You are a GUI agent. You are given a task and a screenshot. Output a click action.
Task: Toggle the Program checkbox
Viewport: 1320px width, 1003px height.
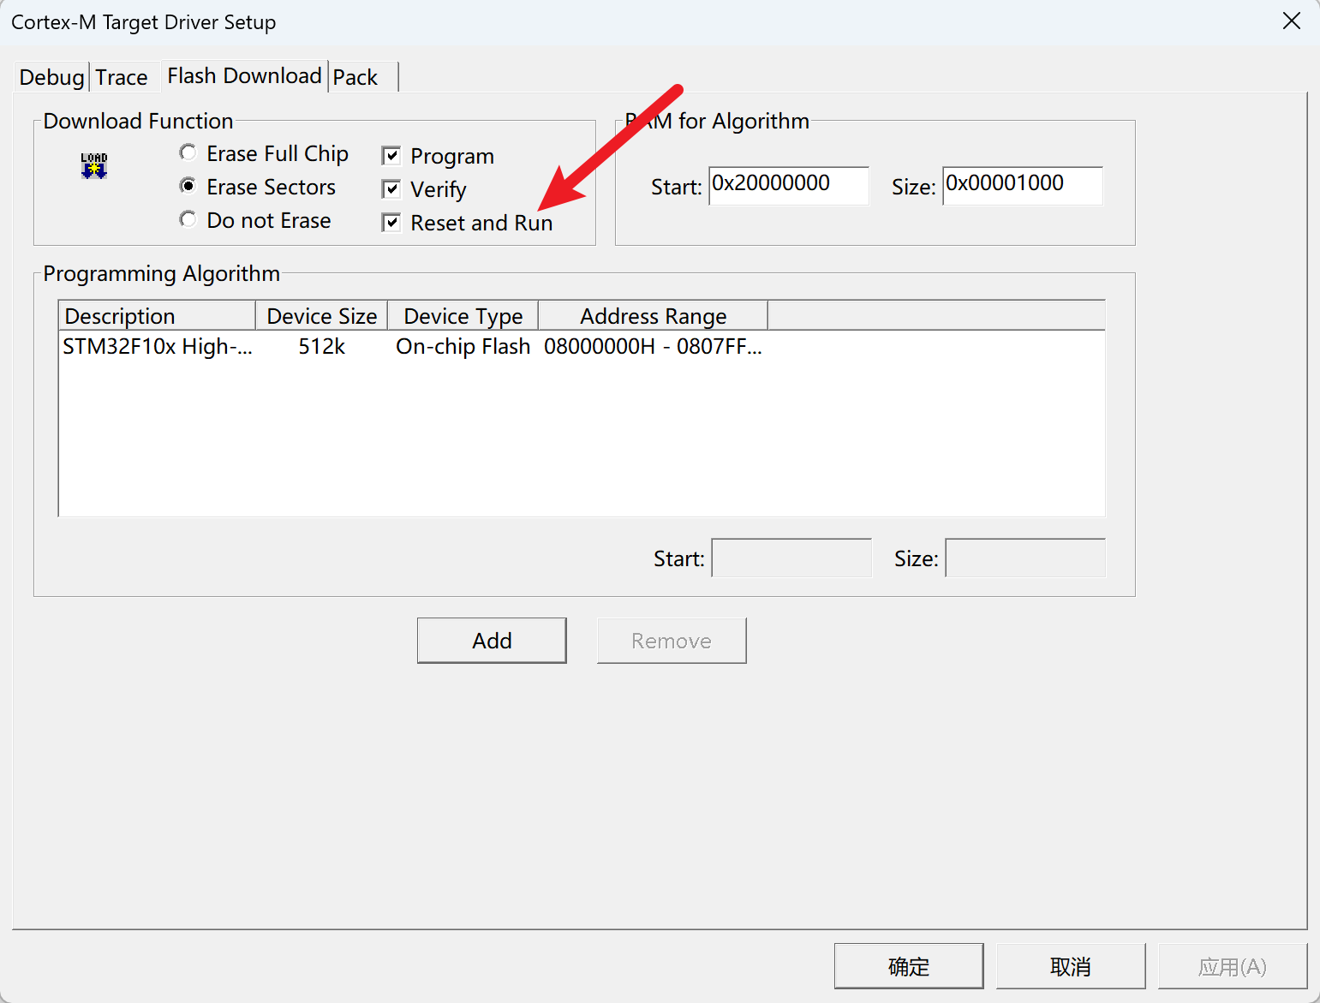point(391,156)
